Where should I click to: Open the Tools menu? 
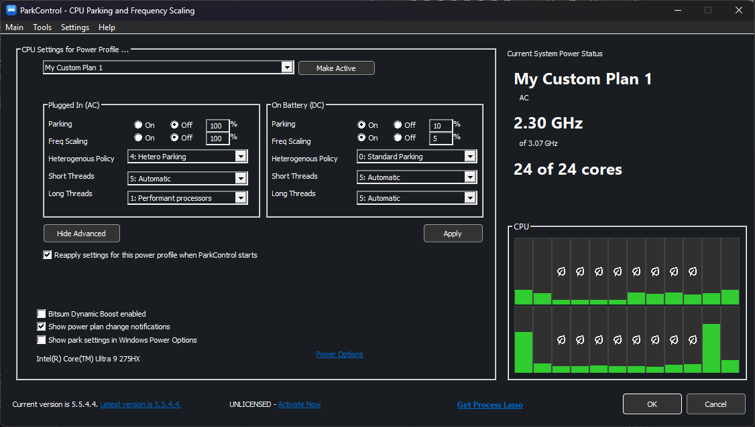click(x=42, y=27)
